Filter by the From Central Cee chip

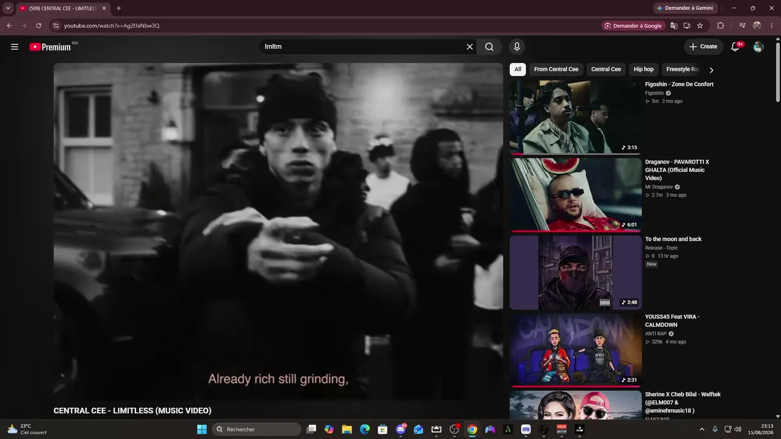[x=556, y=70]
